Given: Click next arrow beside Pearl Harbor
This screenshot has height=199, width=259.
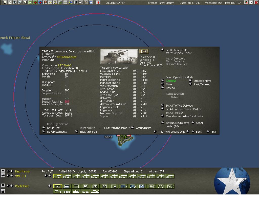Looking at the screenshot, I should tap(12, 171).
